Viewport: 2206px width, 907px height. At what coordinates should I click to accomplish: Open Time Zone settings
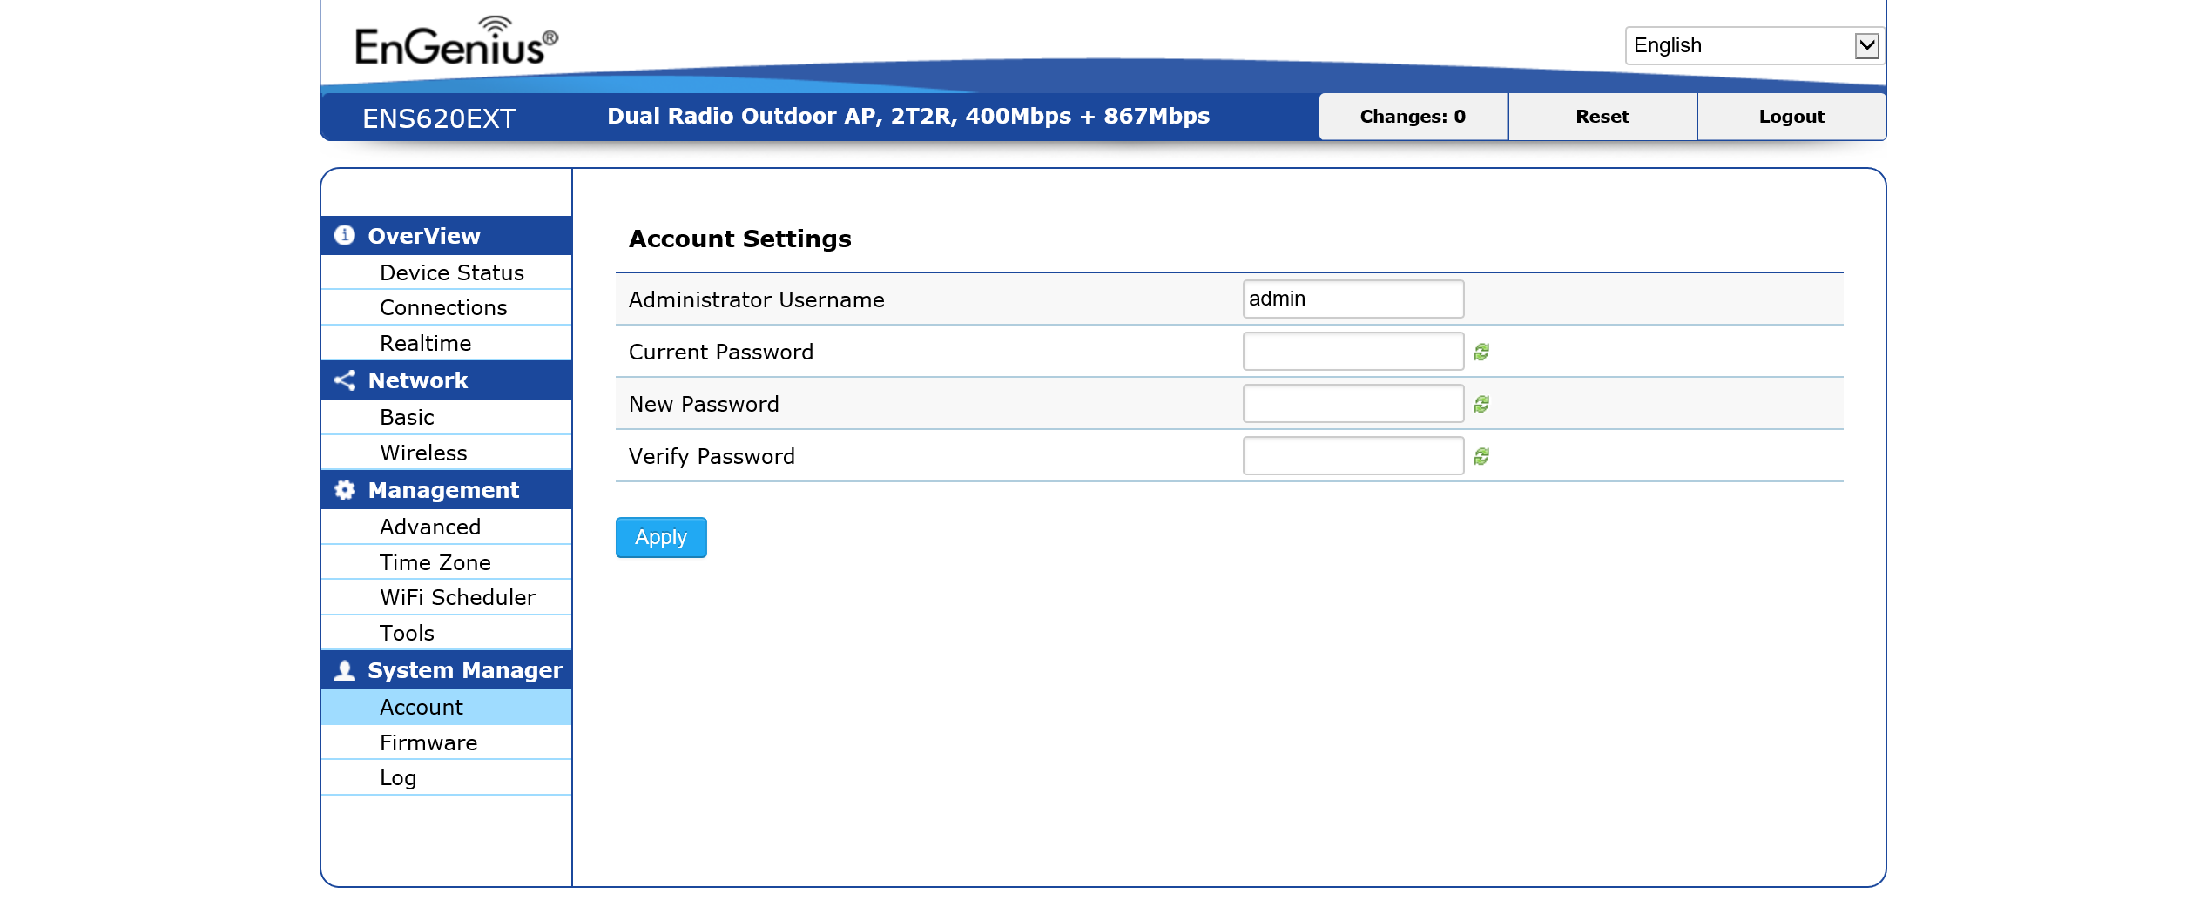tap(446, 562)
